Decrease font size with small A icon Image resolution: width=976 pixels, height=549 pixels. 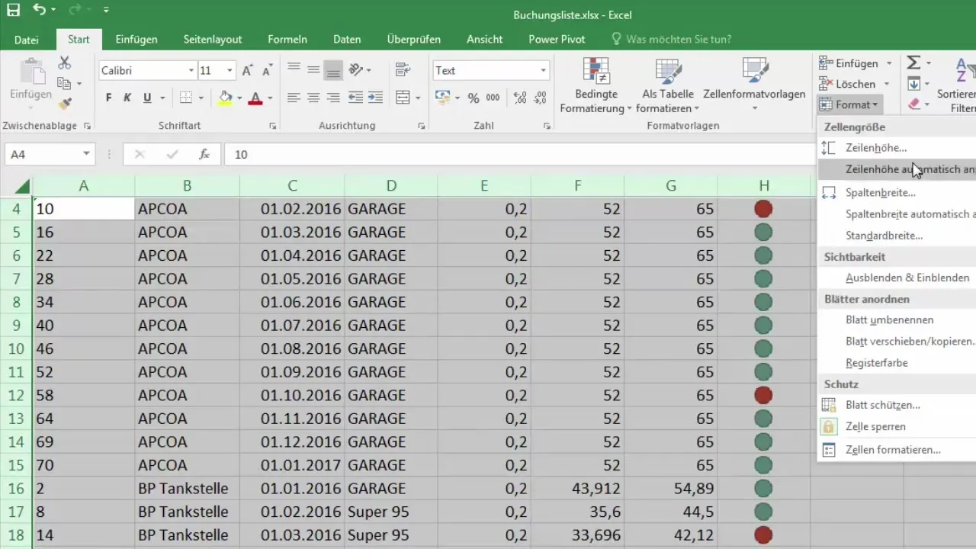pos(267,71)
